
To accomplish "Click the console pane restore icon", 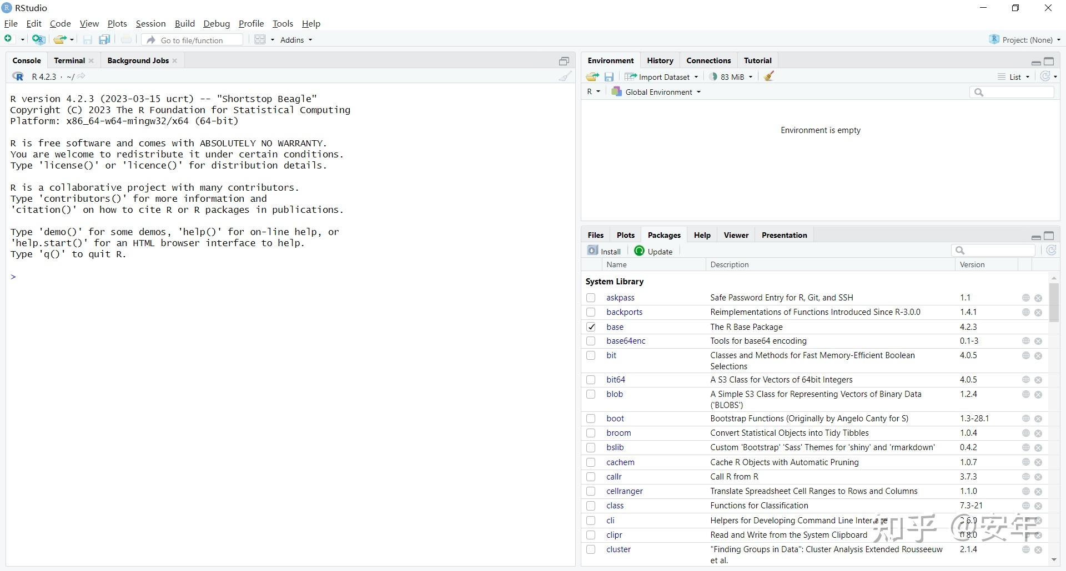I will (x=564, y=61).
